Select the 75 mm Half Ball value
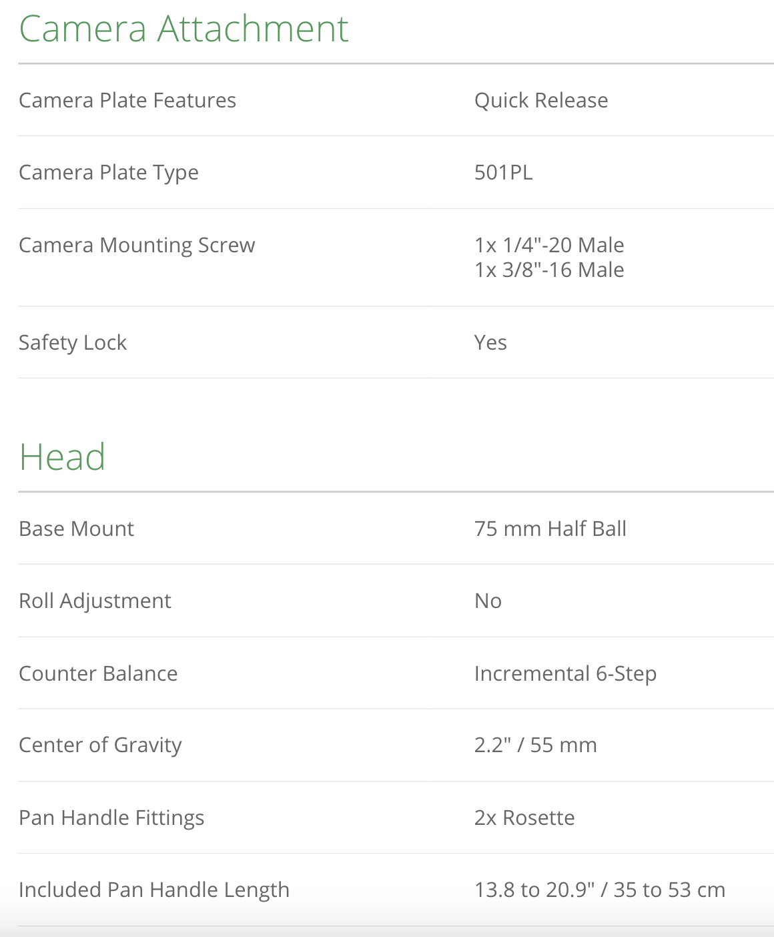Image resolution: width=774 pixels, height=937 pixels. pyautogui.click(x=550, y=529)
